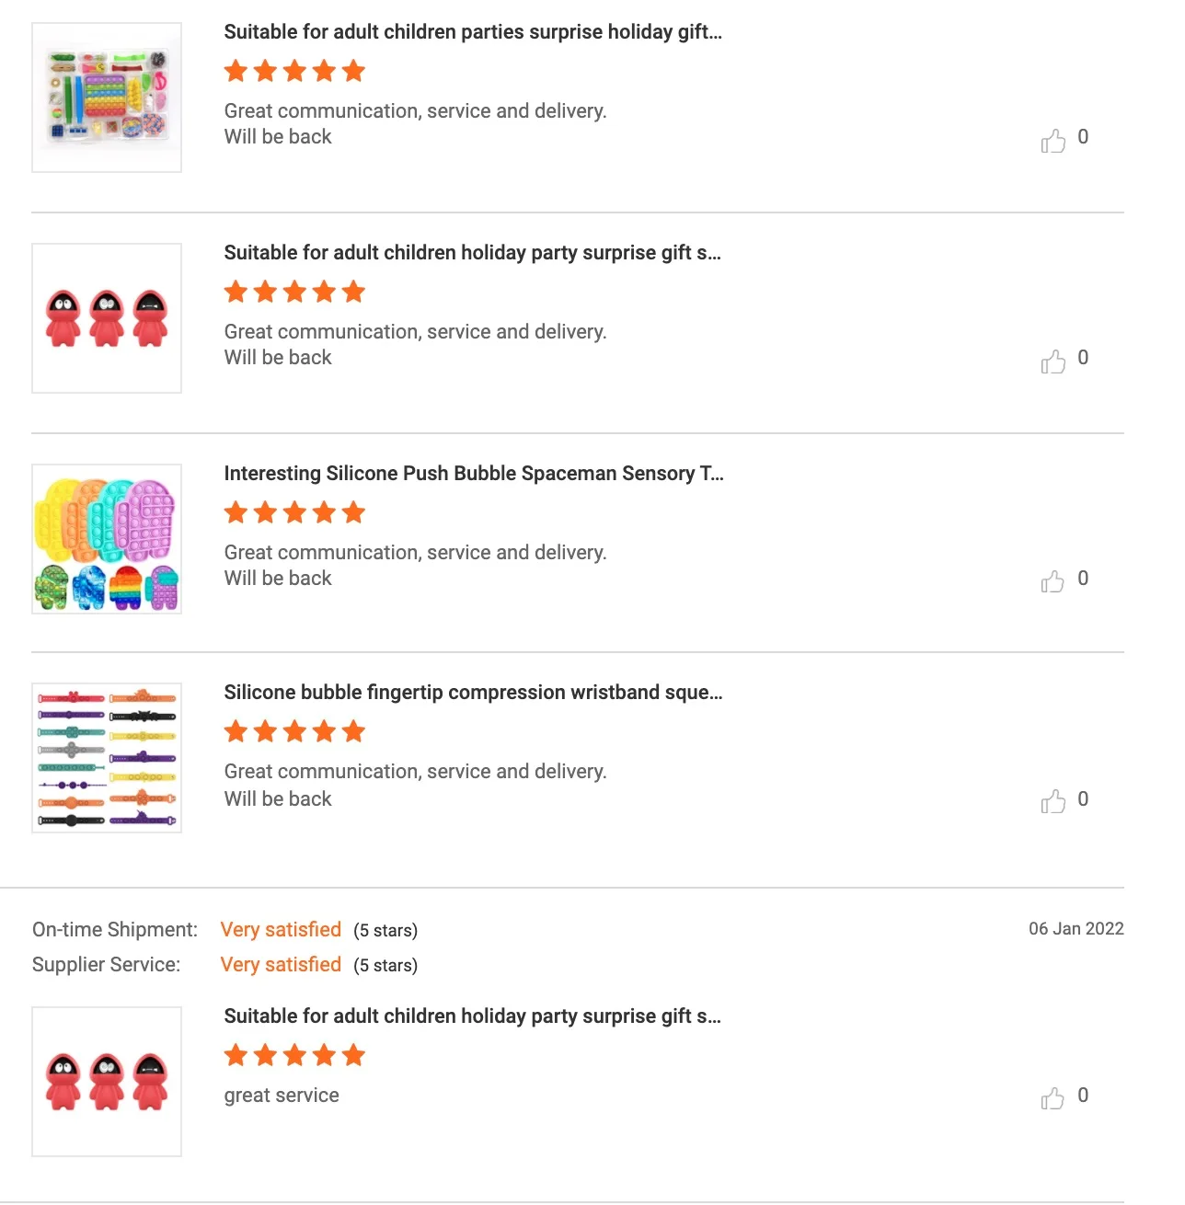The image size is (1185, 1205).
Task: Open red hooded figures thumbnail beside "great service"
Action: tap(107, 1082)
